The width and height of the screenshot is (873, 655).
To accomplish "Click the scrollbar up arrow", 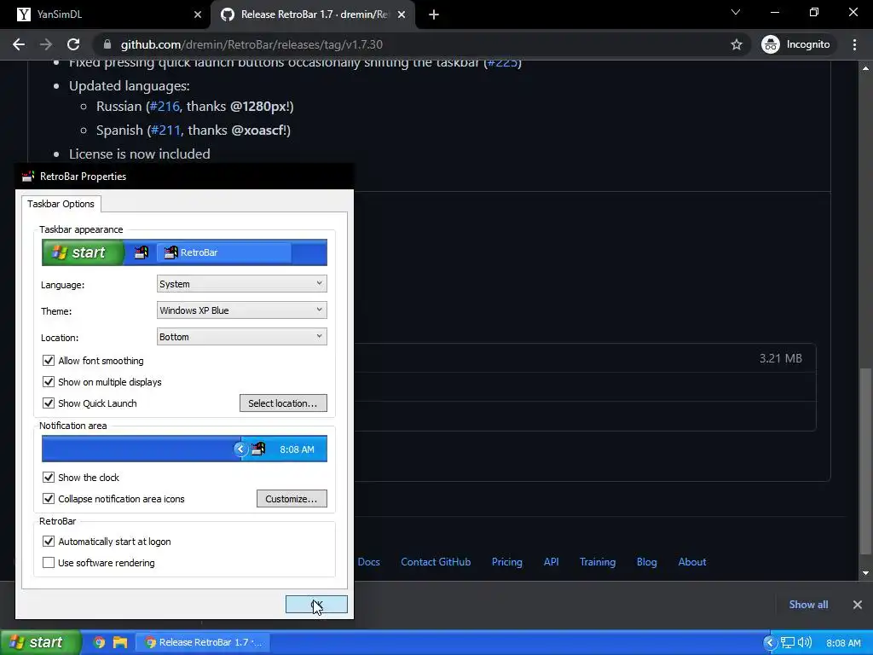I will (x=865, y=68).
